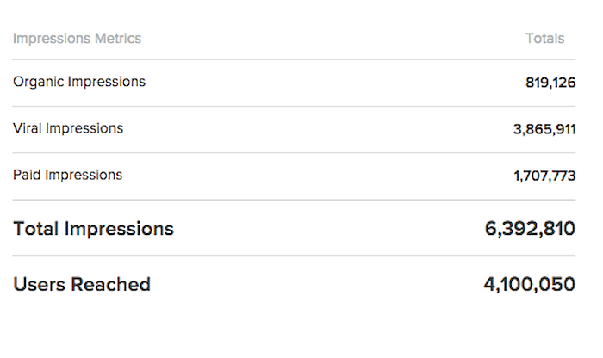Select the Paid Impressions label
This screenshot has width=603, height=358.
coord(68,175)
